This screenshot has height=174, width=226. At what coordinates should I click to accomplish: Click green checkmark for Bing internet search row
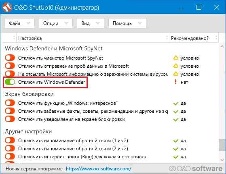pos(176,157)
